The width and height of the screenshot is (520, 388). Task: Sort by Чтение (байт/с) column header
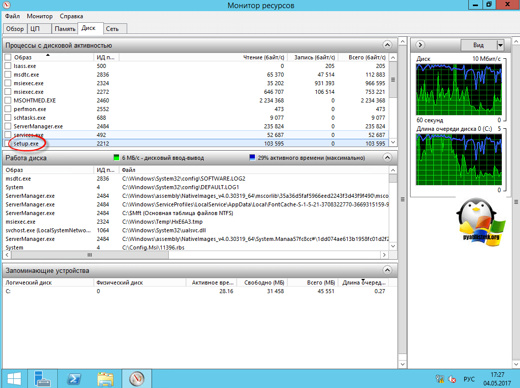(264, 57)
